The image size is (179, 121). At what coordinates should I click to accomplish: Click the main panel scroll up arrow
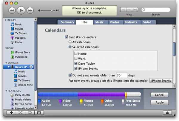174,26
